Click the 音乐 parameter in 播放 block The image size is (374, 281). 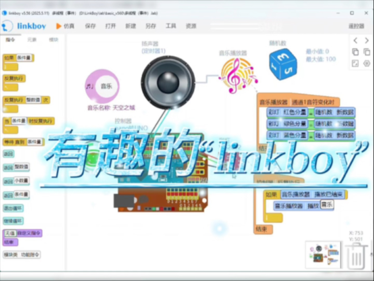point(327,205)
